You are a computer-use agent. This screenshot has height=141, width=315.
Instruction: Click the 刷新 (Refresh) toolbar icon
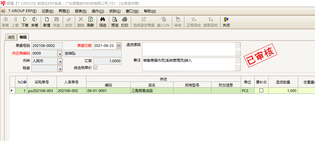(x=90, y=22)
